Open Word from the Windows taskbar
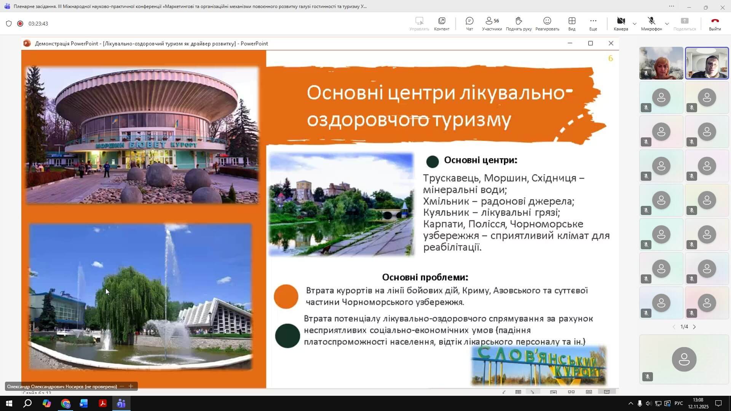Screen dimensions: 731x411 coord(84,403)
